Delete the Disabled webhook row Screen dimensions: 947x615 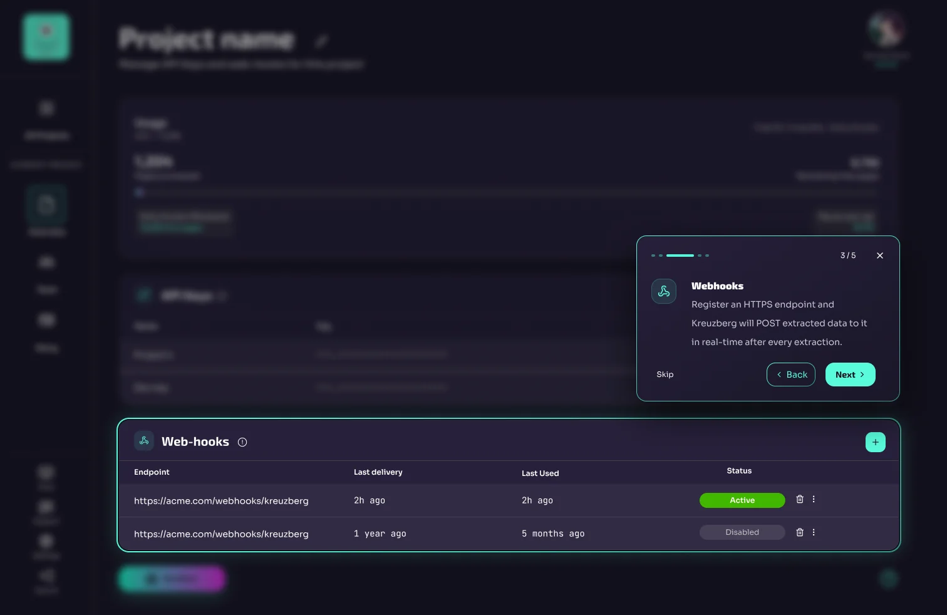click(800, 532)
